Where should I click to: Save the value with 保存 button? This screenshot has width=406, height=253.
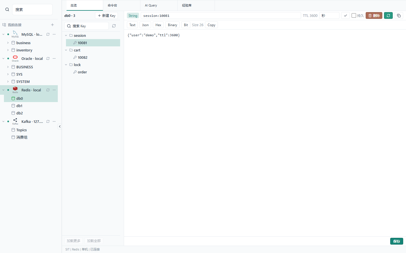[397, 241]
